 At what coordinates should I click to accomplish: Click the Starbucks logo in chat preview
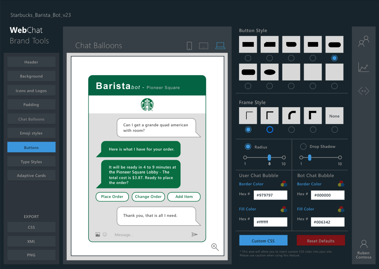click(x=147, y=105)
